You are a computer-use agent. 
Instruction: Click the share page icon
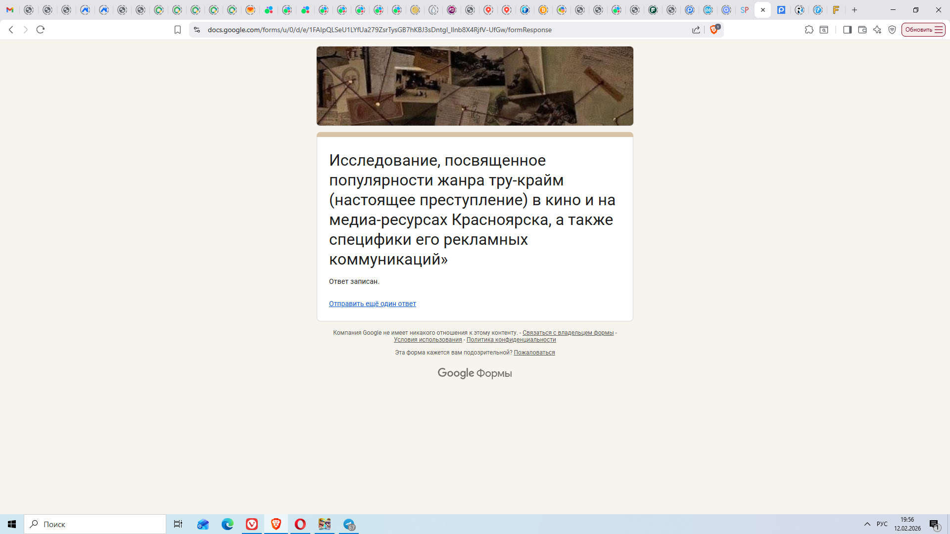click(696, 30)
